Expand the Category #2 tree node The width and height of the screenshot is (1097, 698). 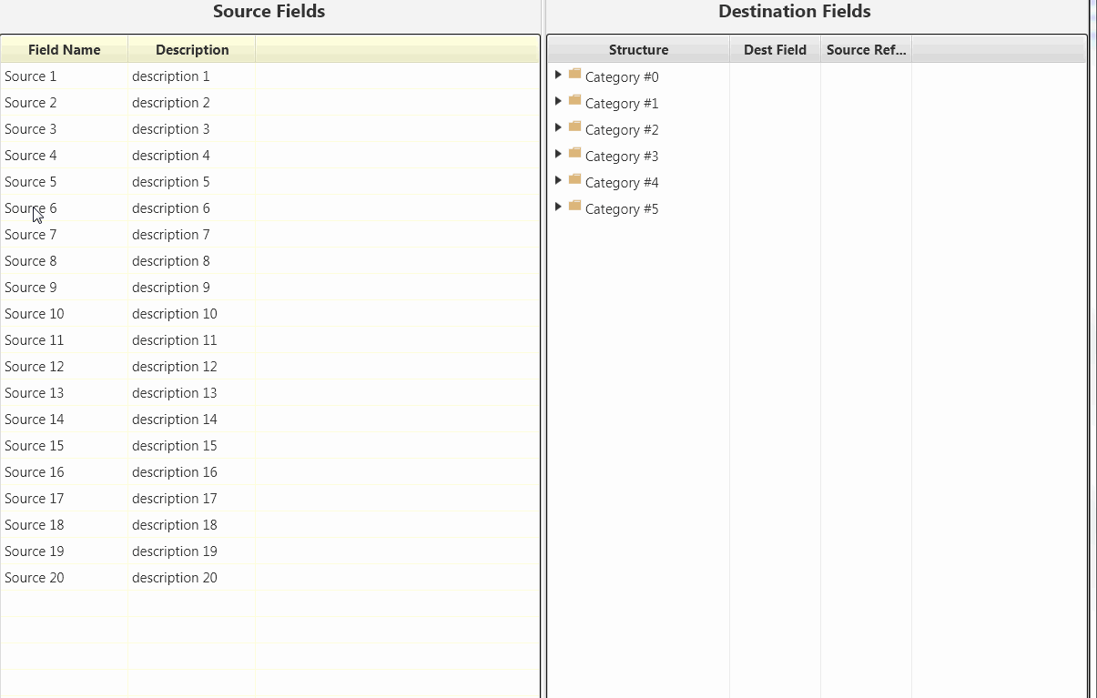click(x=558, y=127)
